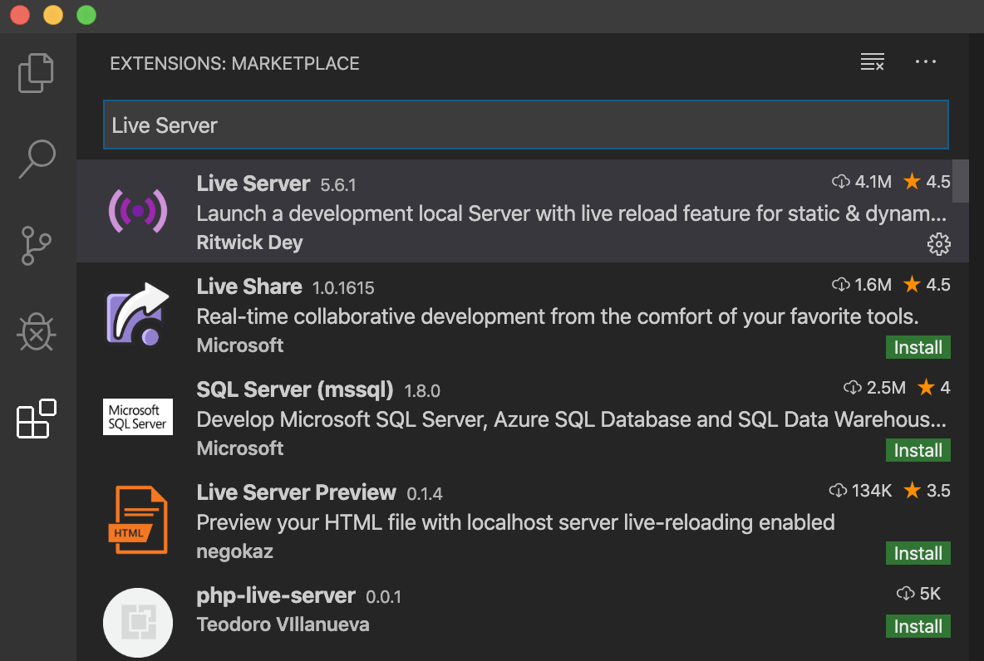
Task: Click the 3.5 star rating
Action: pyautogui.click(x=927, y=491)
